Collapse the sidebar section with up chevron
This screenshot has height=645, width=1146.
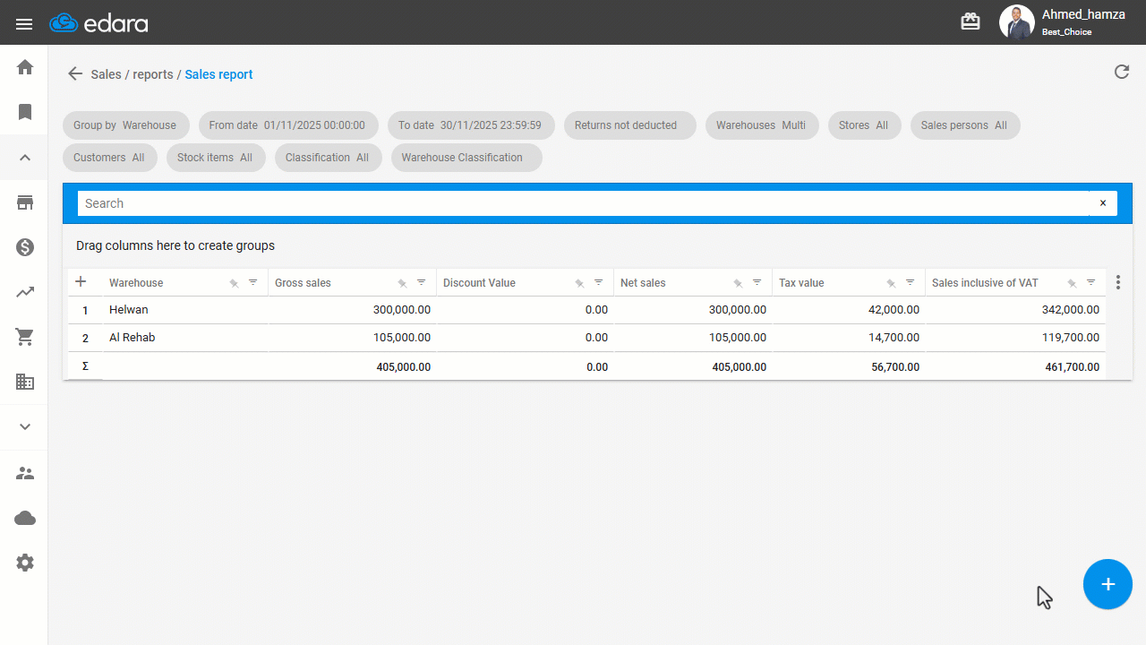[25, 158]
